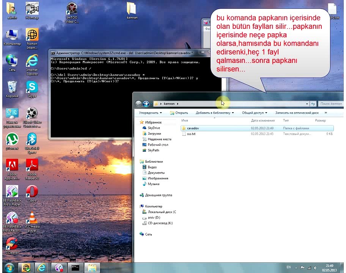Launch Internet Explorer desktop shortcut
This screenshot has height=273, width=346.
(32, 65)
